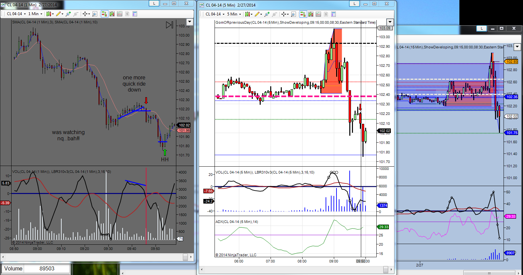Click 101.75 price marker in 15 Min chart
Image resolution: width=523 pixels, height=275 pixels.
pyautogui.click(x=511, y=133)
